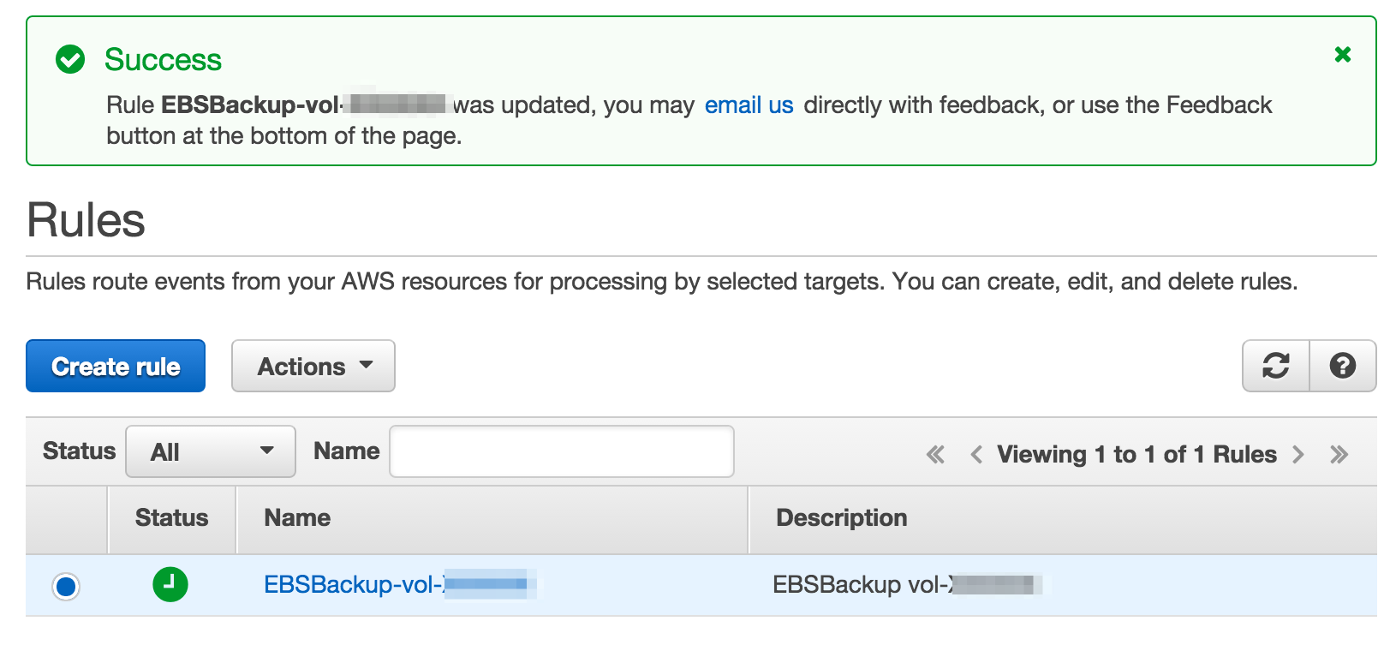Expand the Actions dropdown caret
This screenshot has width=1384, height=651.
tap(367, 366)
